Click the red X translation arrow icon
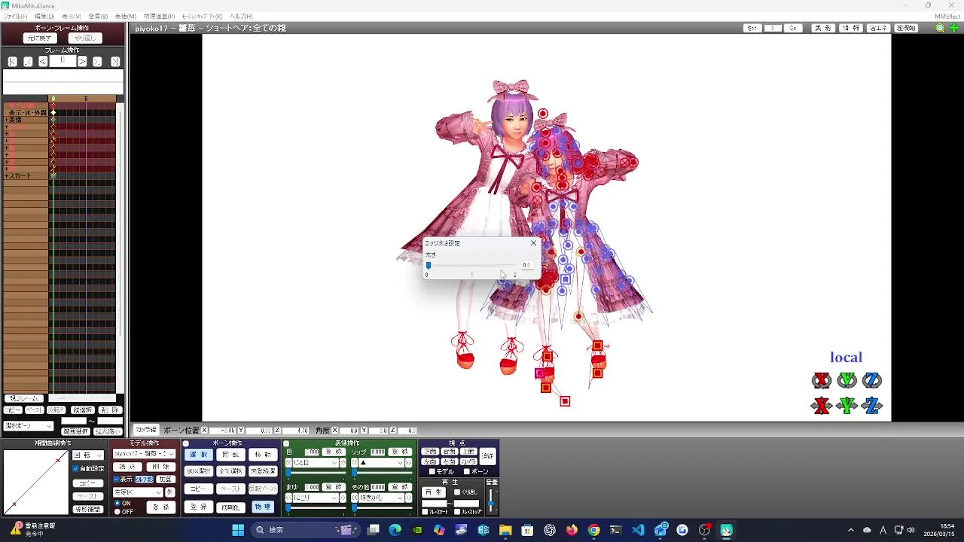The height and width of the screenshot is (542, 964). [x=822, y=406]
